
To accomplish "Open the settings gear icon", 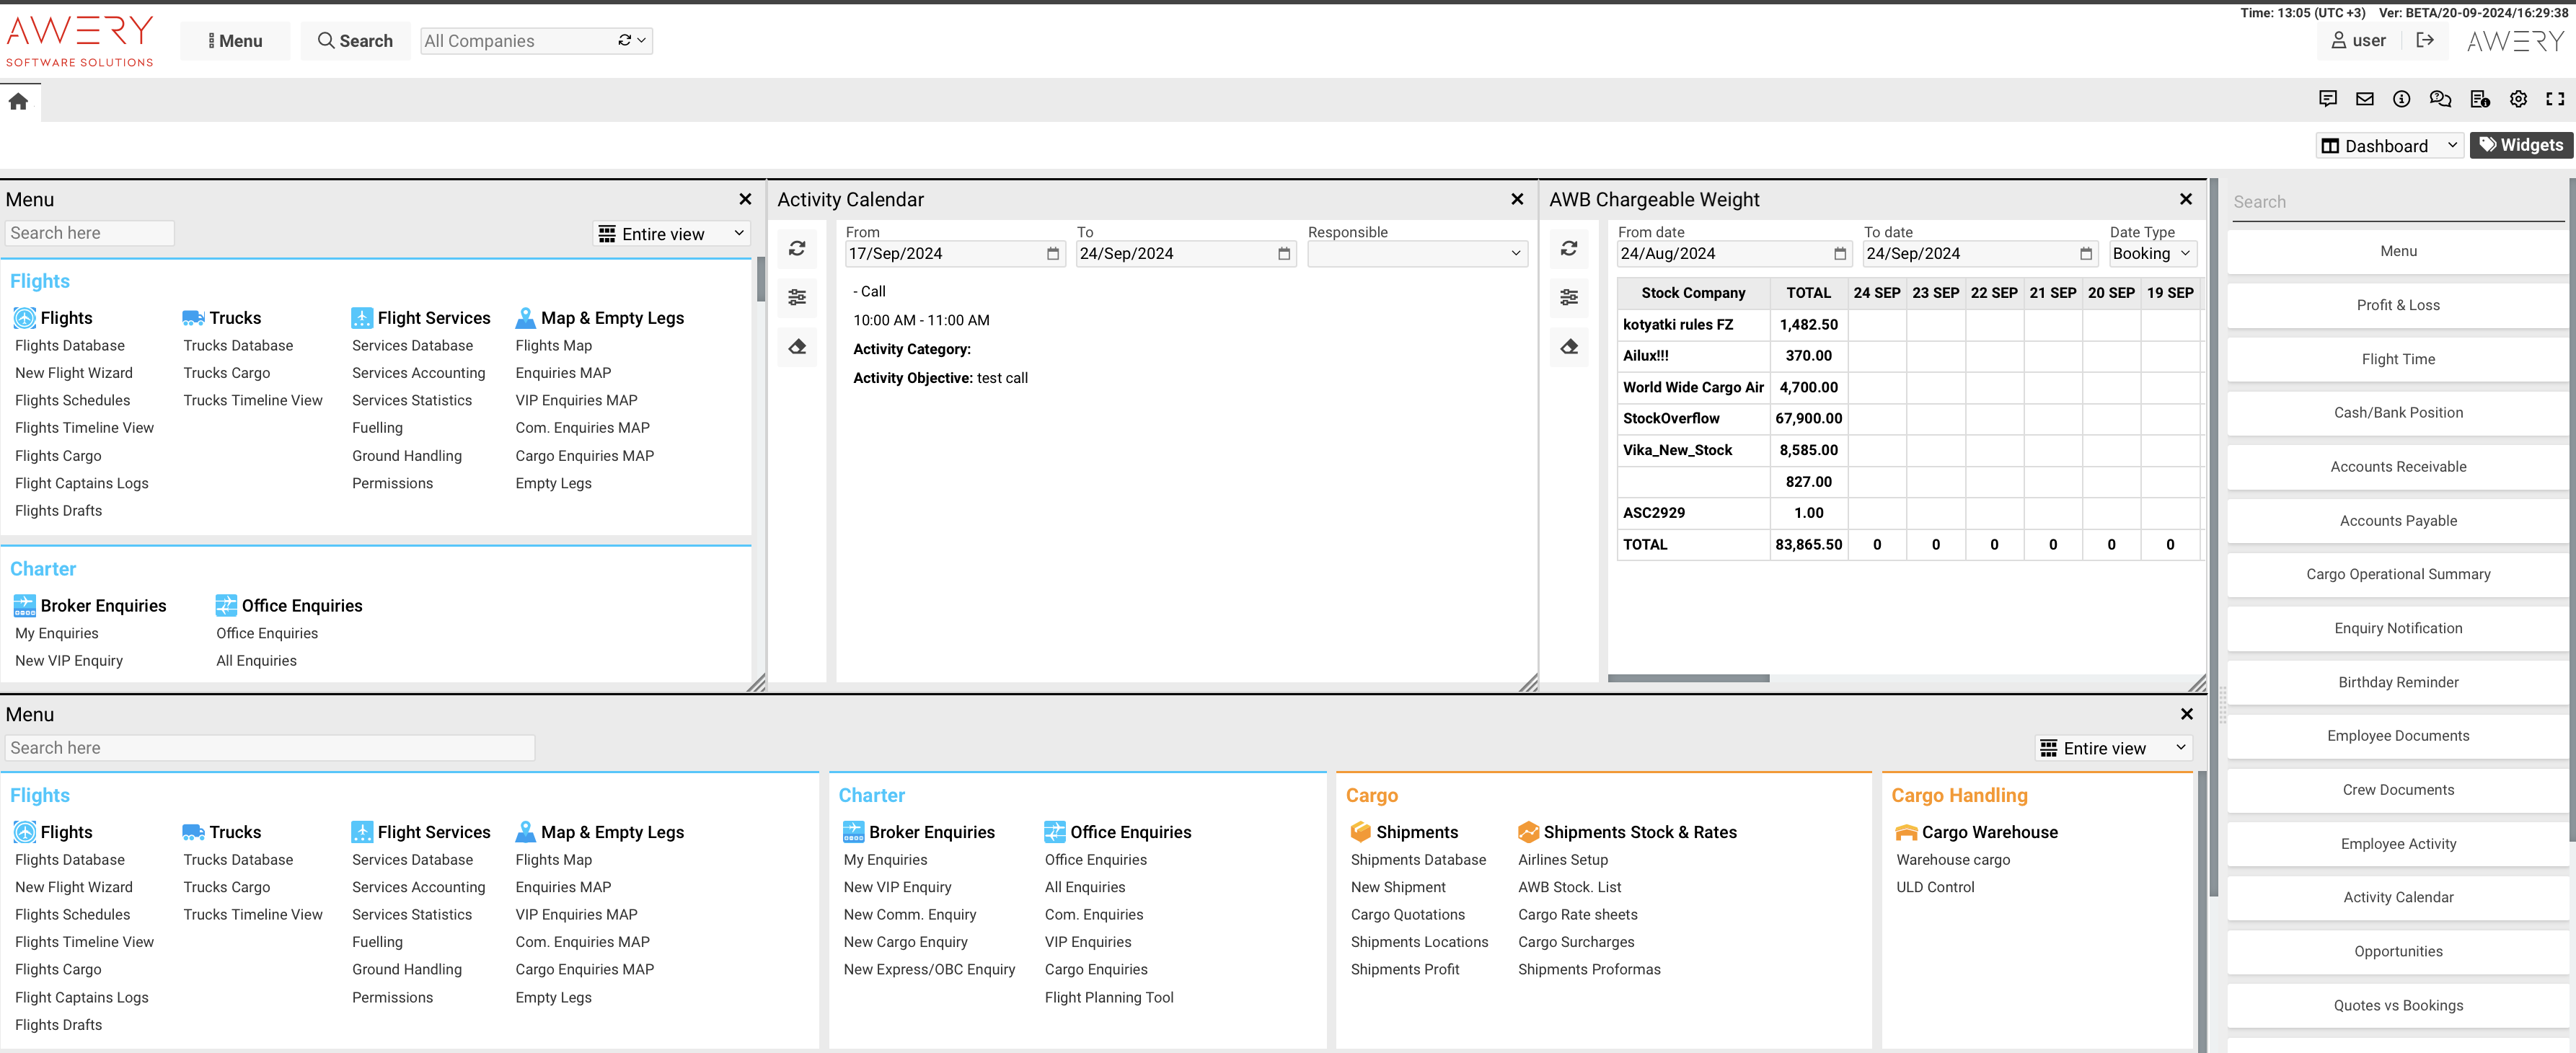I will [2518, 99].
